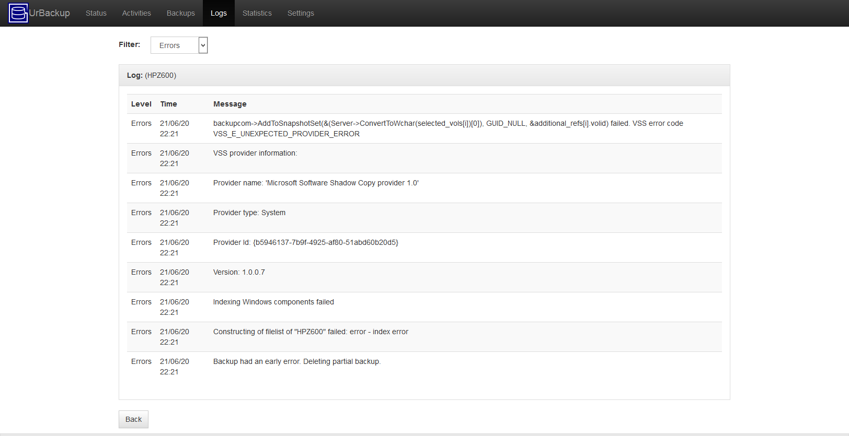Click 'Provider type: System' message

click(x=249, y=213)
